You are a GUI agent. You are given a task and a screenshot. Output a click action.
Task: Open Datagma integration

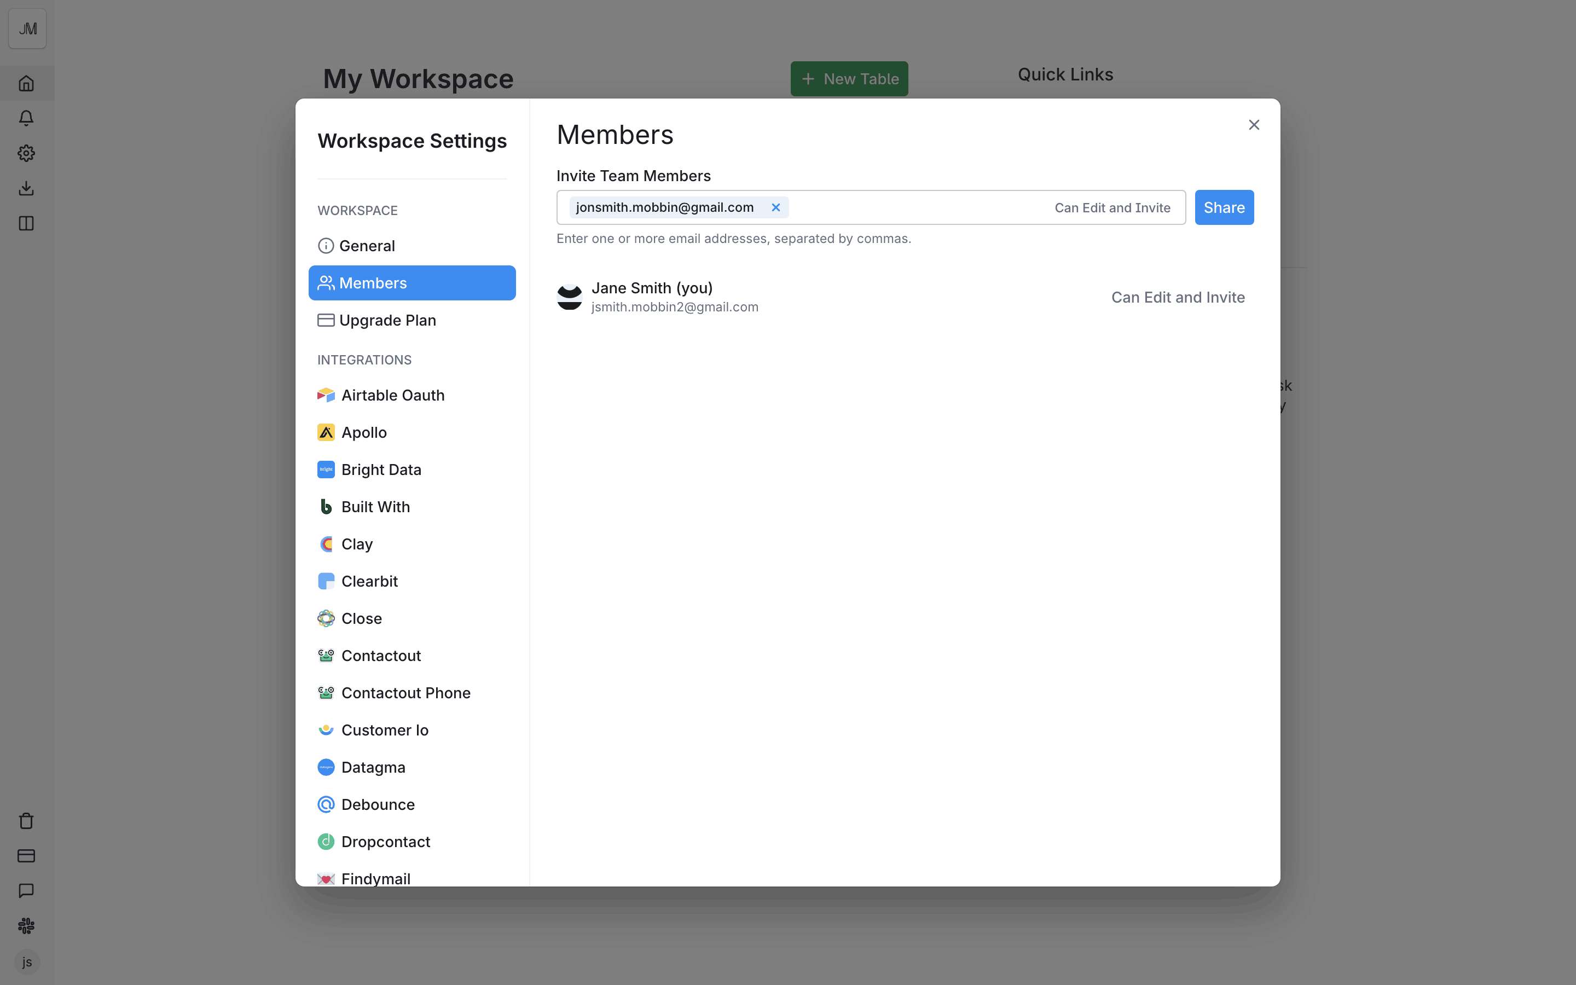(412, 767)
